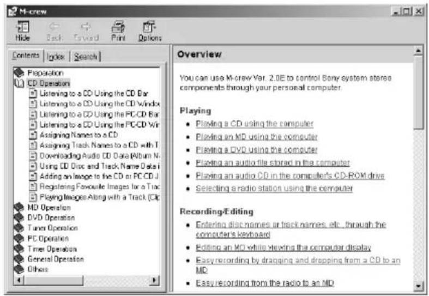This screenshot has height=296, width=429.
Task: Click page icon for Adding an Image to the CD
Action: pos(33,176)
